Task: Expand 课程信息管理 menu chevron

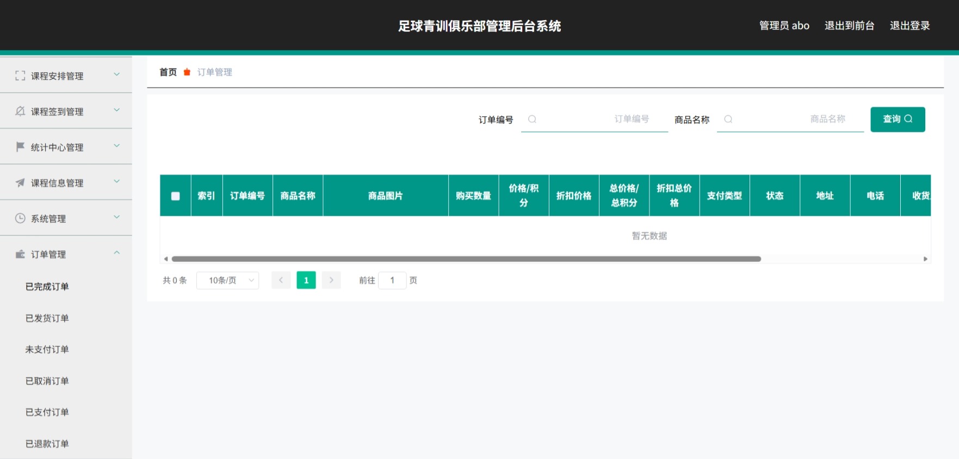Action: point(116,181)
